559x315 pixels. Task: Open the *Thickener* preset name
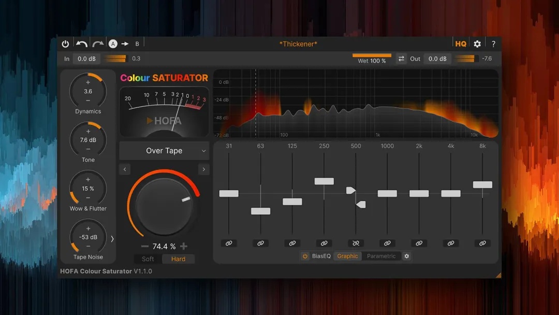coord(298,44)
